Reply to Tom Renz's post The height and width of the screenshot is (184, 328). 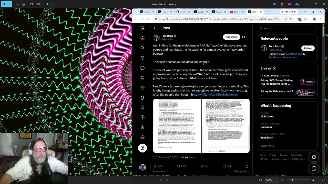tap(156, 166)
